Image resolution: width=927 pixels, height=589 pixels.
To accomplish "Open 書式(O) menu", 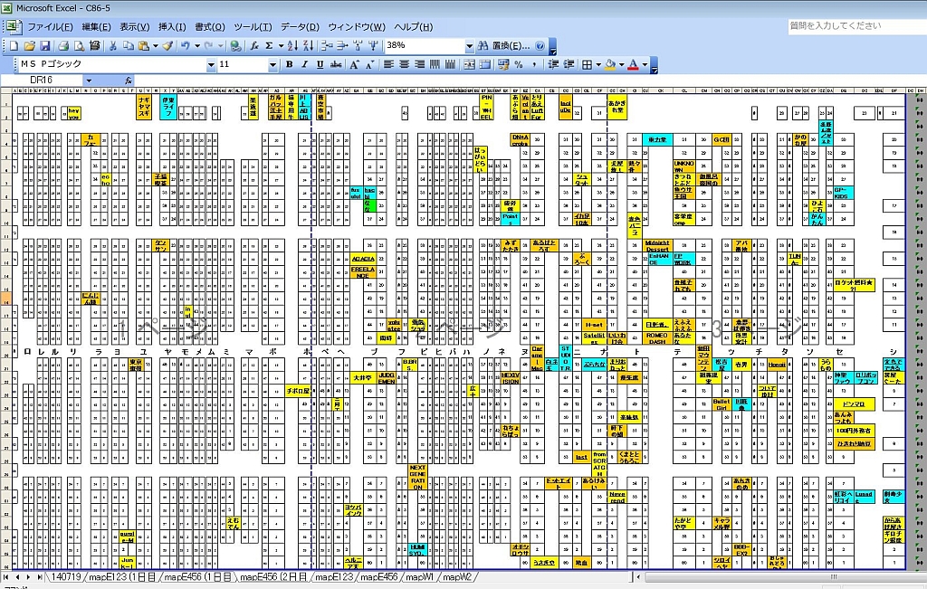I will 210,26.
